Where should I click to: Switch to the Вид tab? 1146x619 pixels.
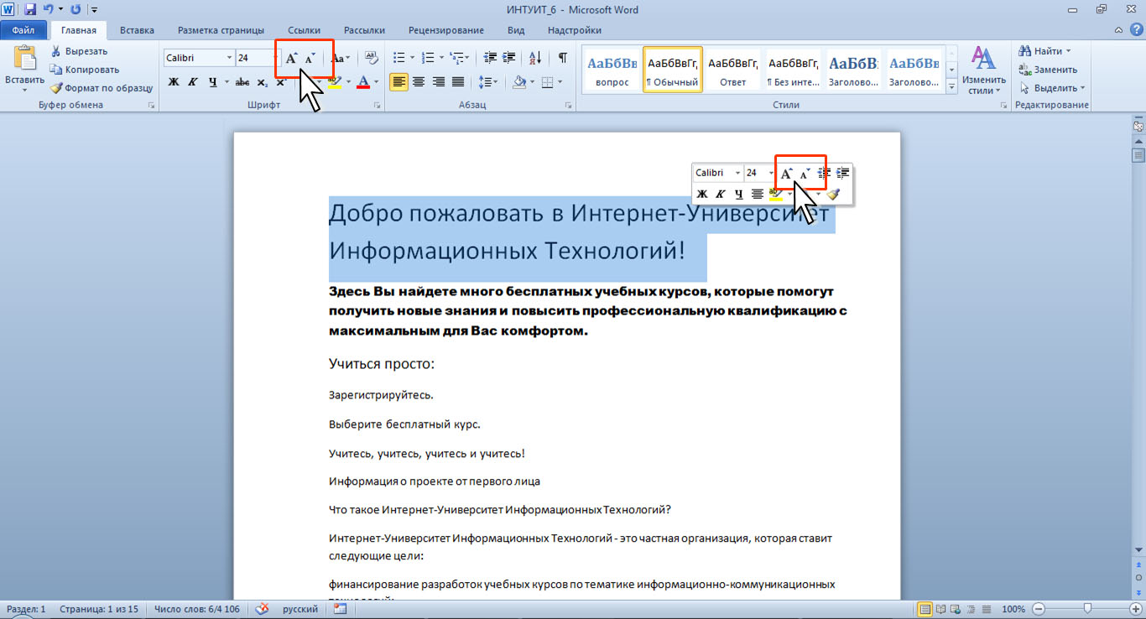516,30
